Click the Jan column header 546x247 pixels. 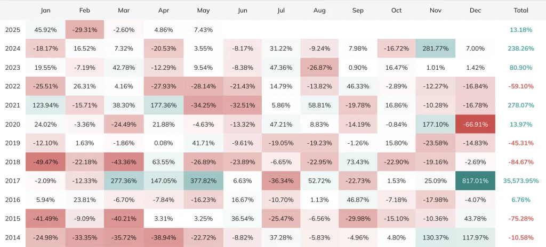pos(45,10)
